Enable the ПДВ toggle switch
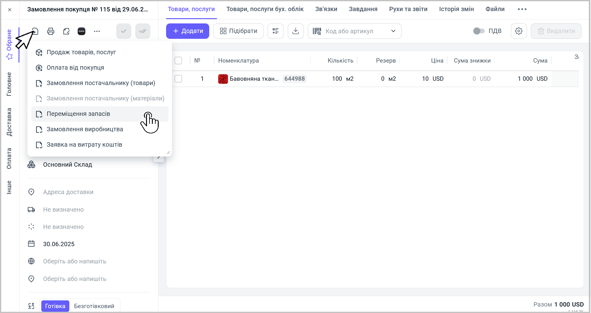The width and height of the screenshot is (591, 313). click(x=479, y=31)
